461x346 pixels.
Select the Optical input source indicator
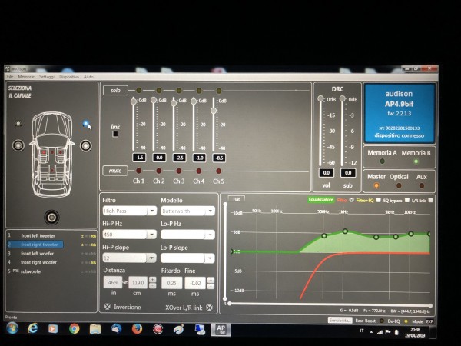click(399, 185)
